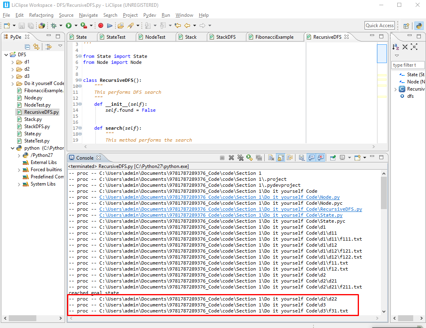426x328 pixels.
Task: Click relaunch with green arrow in console
Action: click(x=250, y=158)
